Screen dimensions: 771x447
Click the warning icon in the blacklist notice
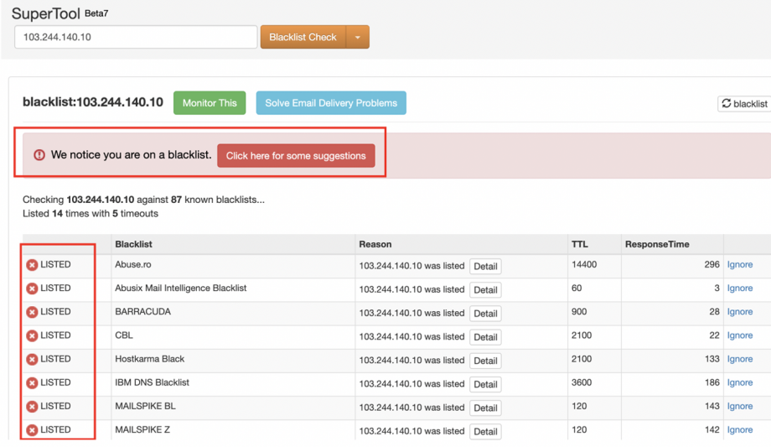click(39, 155)
